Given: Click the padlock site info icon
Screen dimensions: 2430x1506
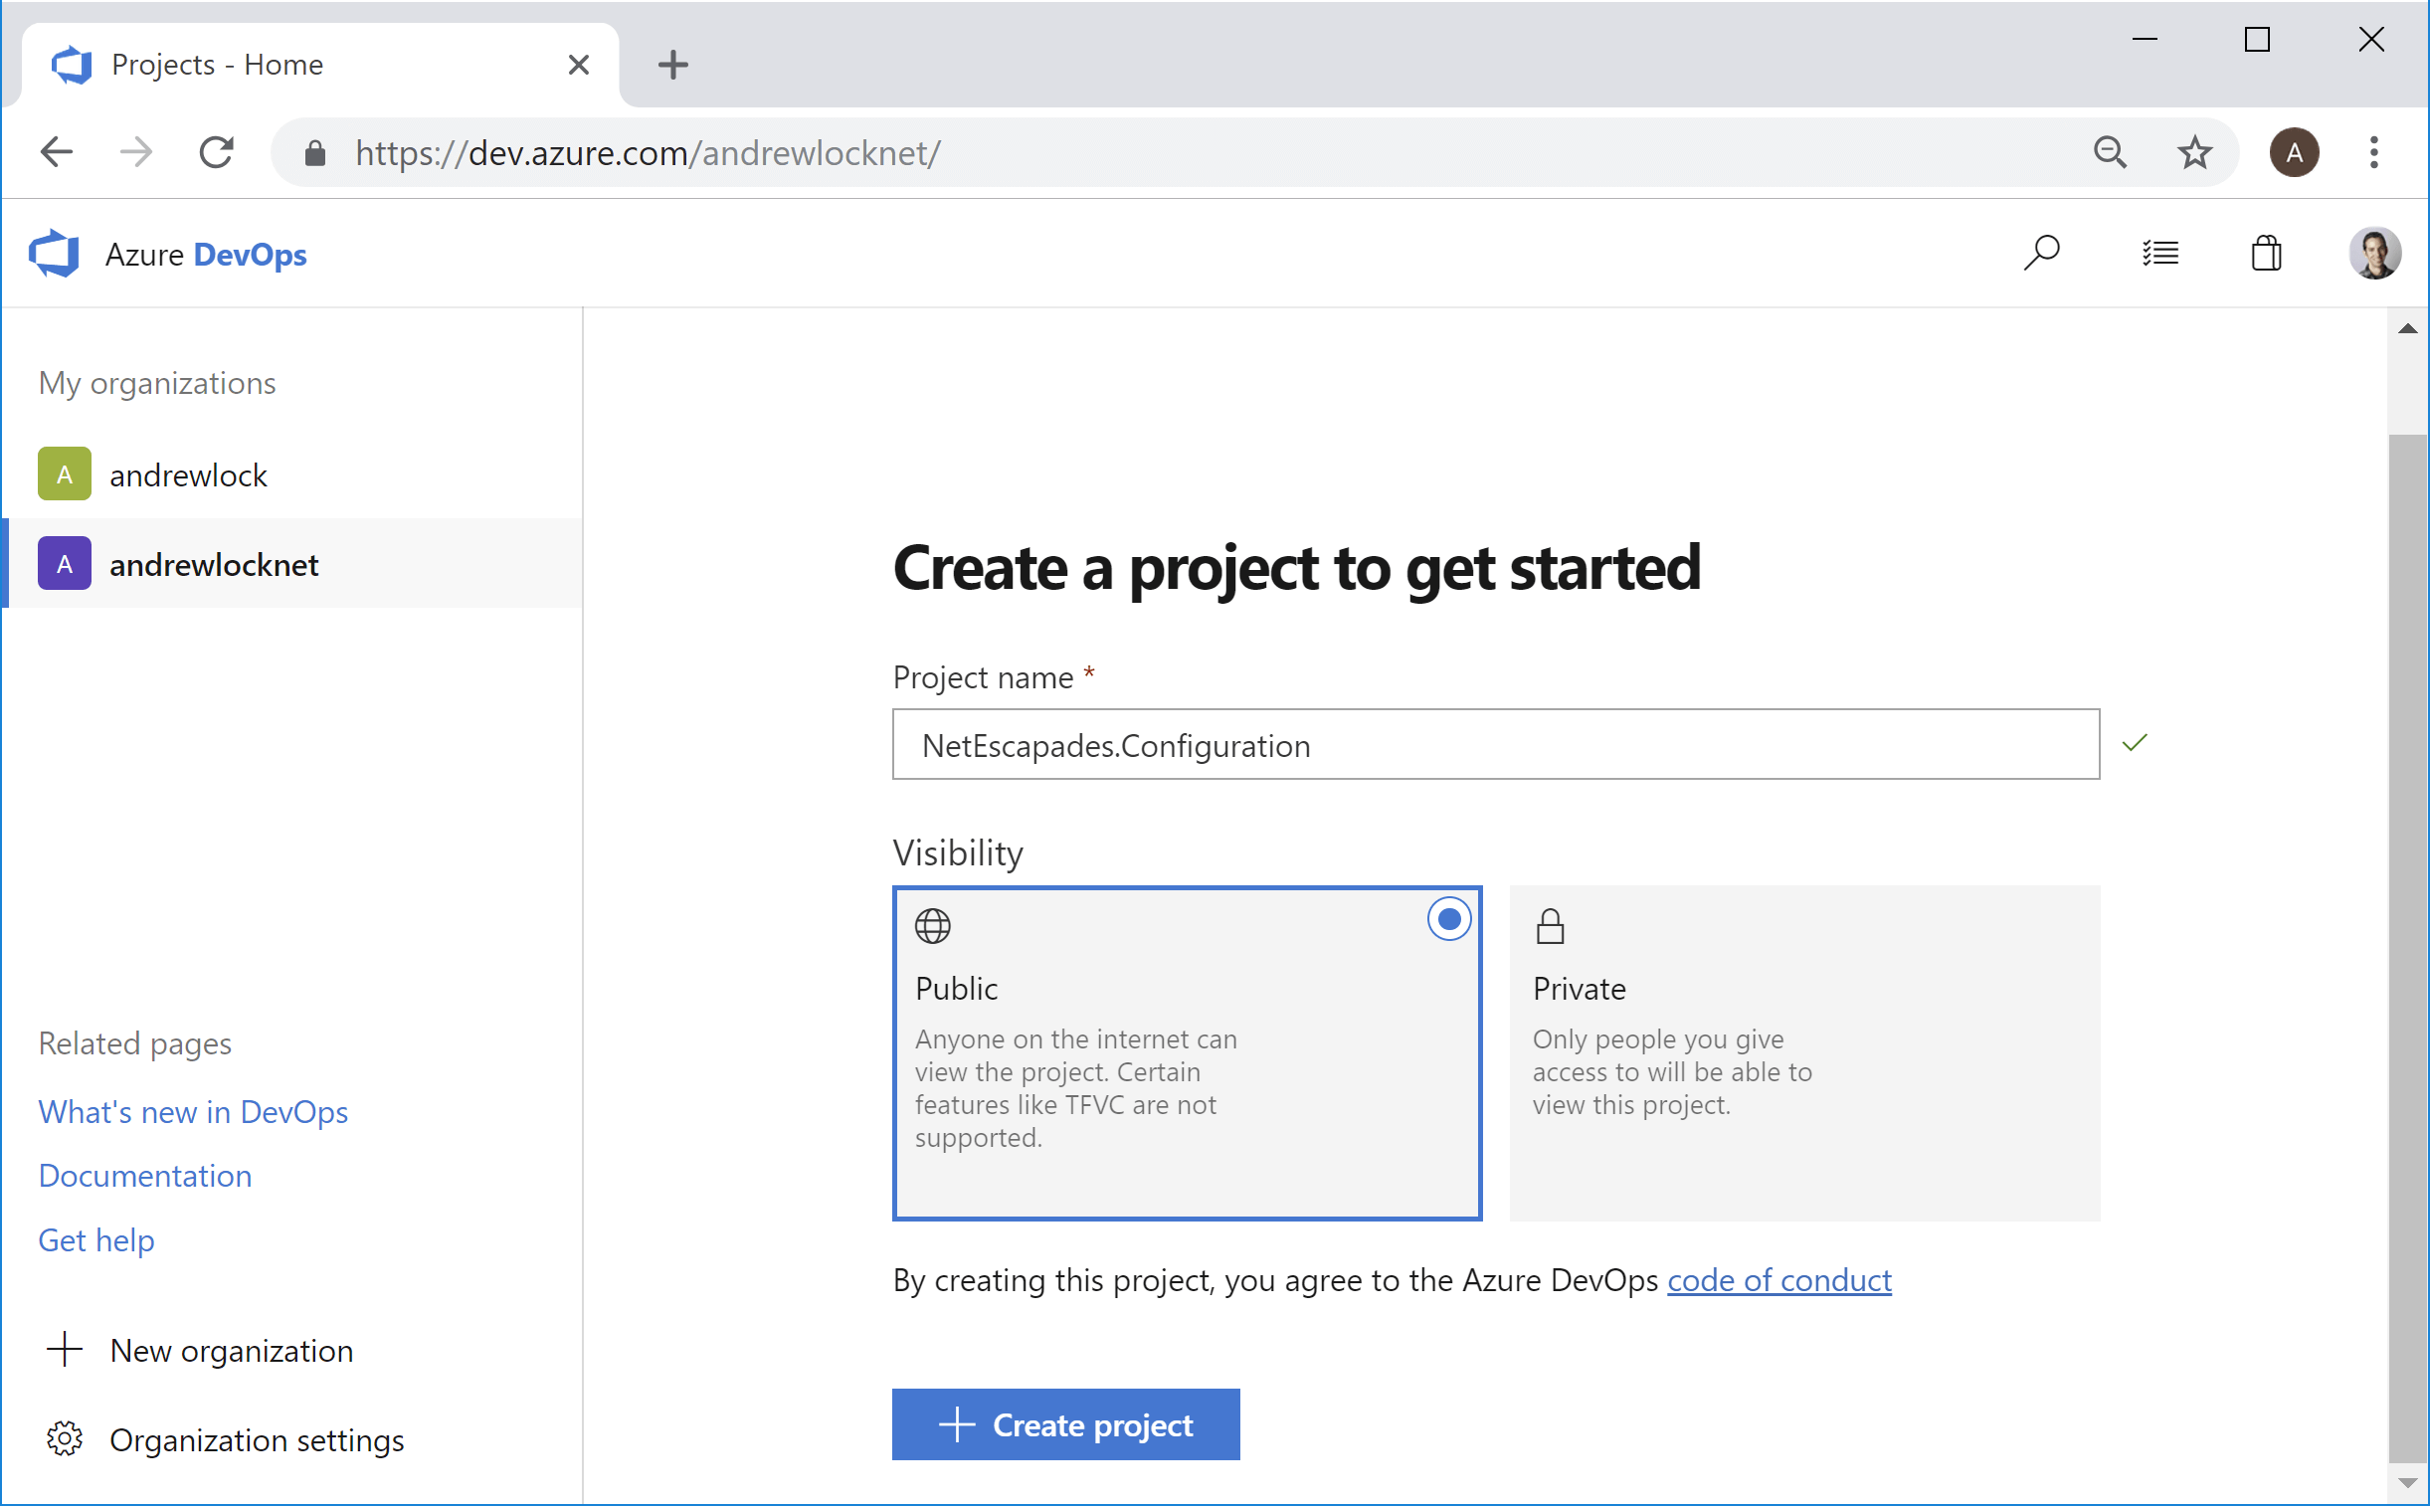Looking at the screenshot, I should 314,152.
